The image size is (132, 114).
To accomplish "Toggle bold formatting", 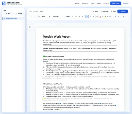I will tap(87, 16).
